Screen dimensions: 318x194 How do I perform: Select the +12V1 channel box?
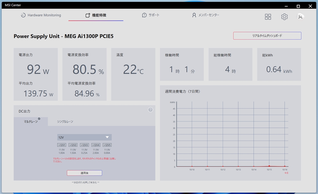tap(62, 145)
